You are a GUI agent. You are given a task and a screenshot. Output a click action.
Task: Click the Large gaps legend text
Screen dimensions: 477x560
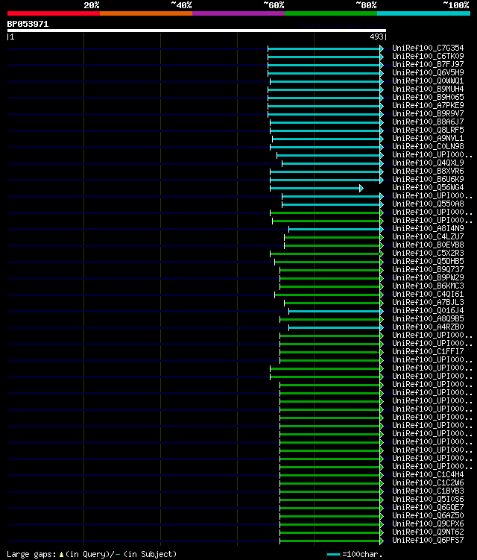(x=92, y=554)
